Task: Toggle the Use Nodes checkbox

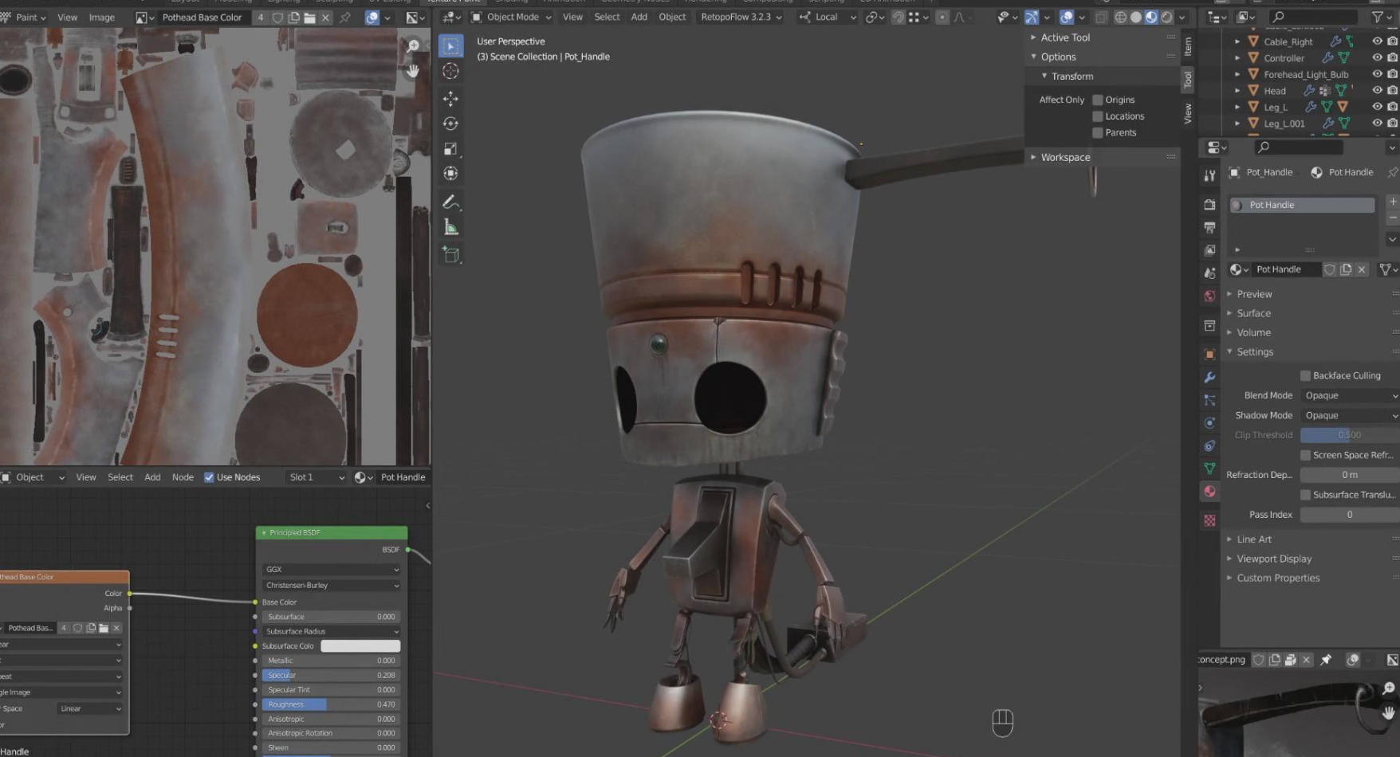Action: click(x=209, y=477)
